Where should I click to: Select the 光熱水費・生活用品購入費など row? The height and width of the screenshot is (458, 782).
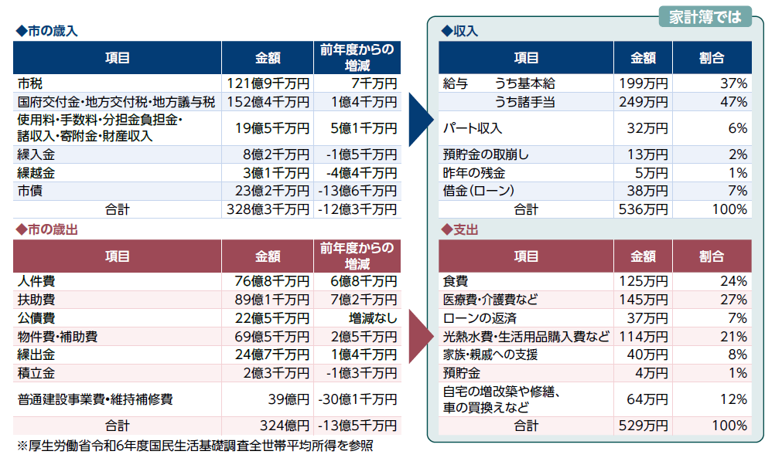tap(526, 336)
